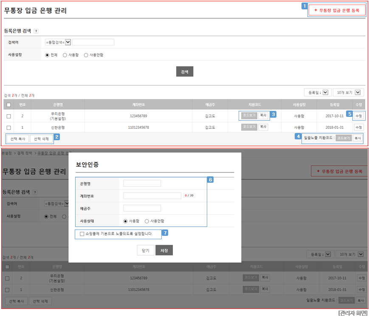This screenshot has width=369, height=317.
Task: Click the dark 검색 search button
Action: tap(185, 71)
